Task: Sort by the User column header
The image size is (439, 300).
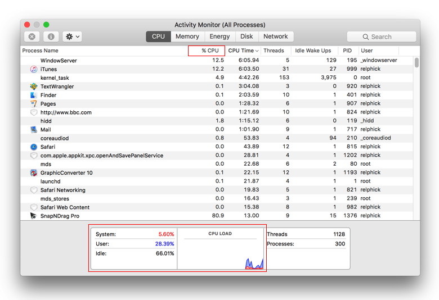Action: (379, 51)
